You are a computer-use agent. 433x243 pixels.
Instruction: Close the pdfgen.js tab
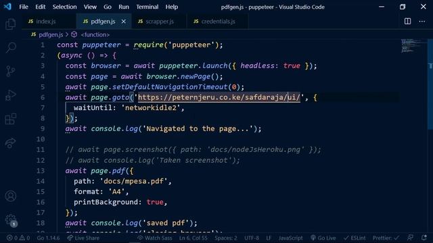click(123, 21)
